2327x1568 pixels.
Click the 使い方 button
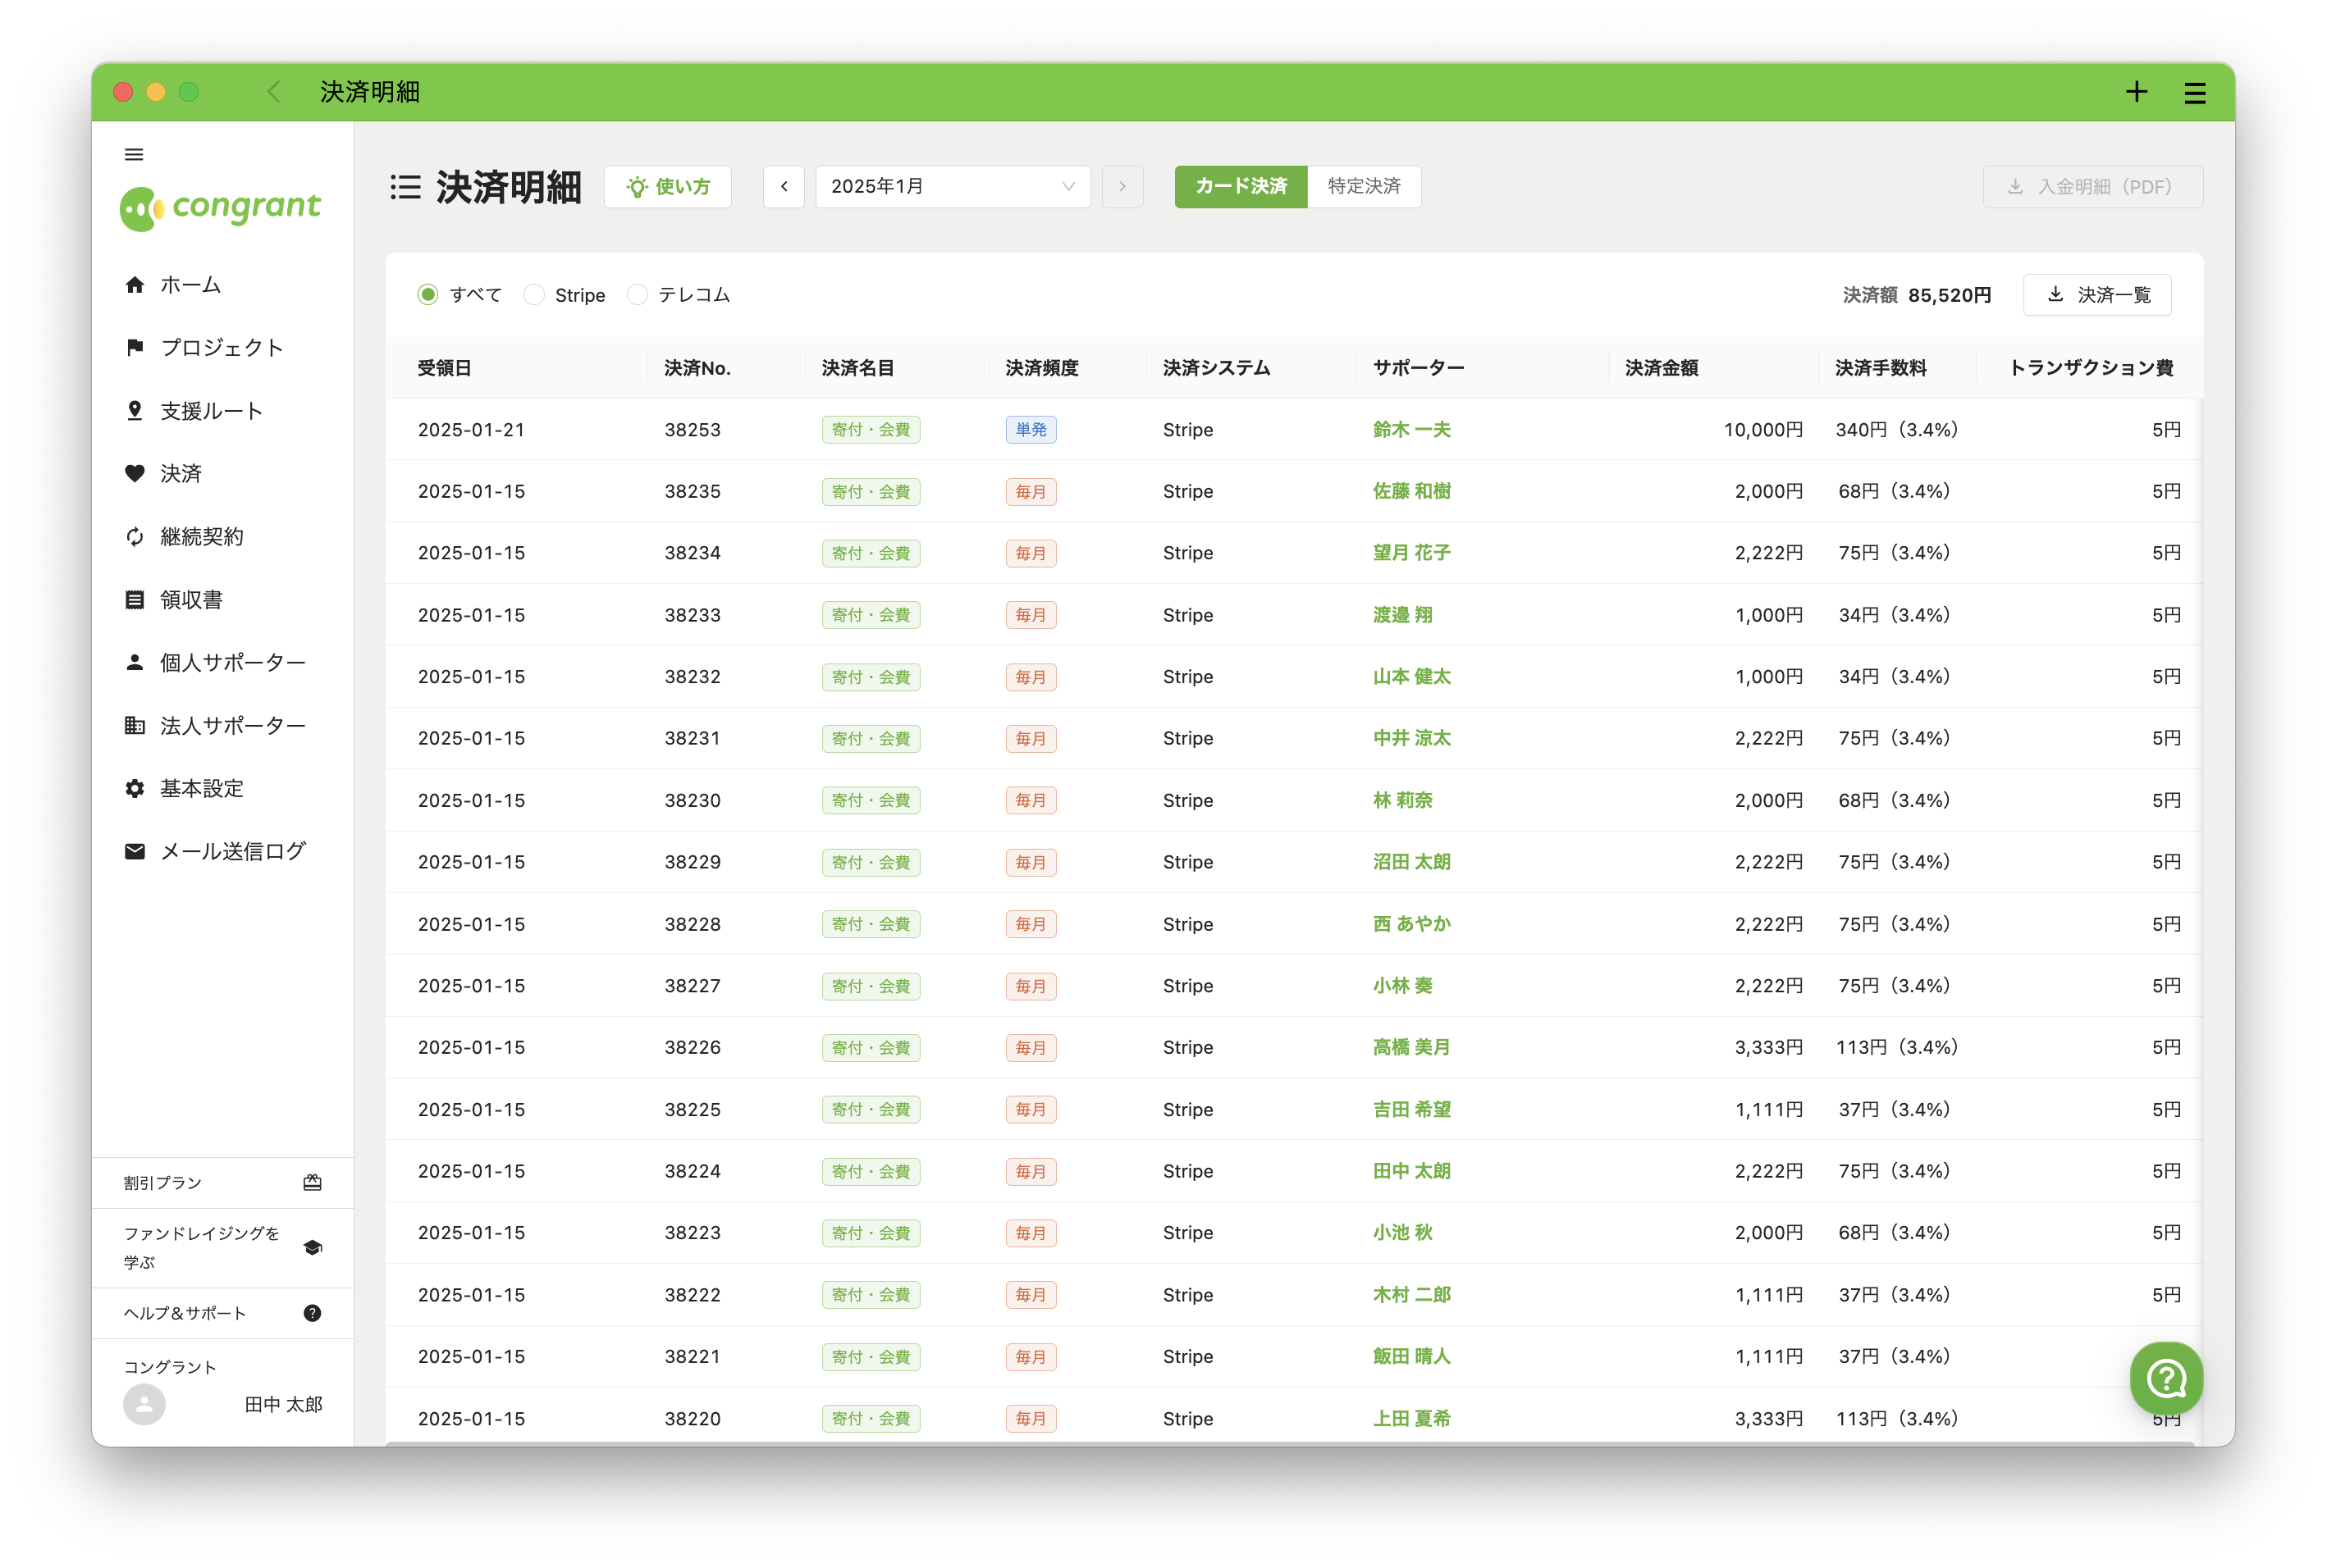tap(667, 187)
